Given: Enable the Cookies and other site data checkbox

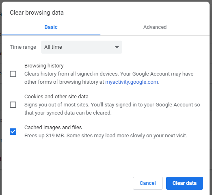Looking at the screenshot, I should point(13,105).
